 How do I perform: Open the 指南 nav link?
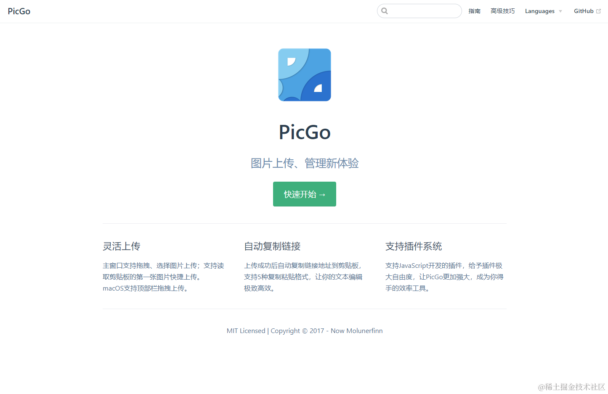(474, 11)
